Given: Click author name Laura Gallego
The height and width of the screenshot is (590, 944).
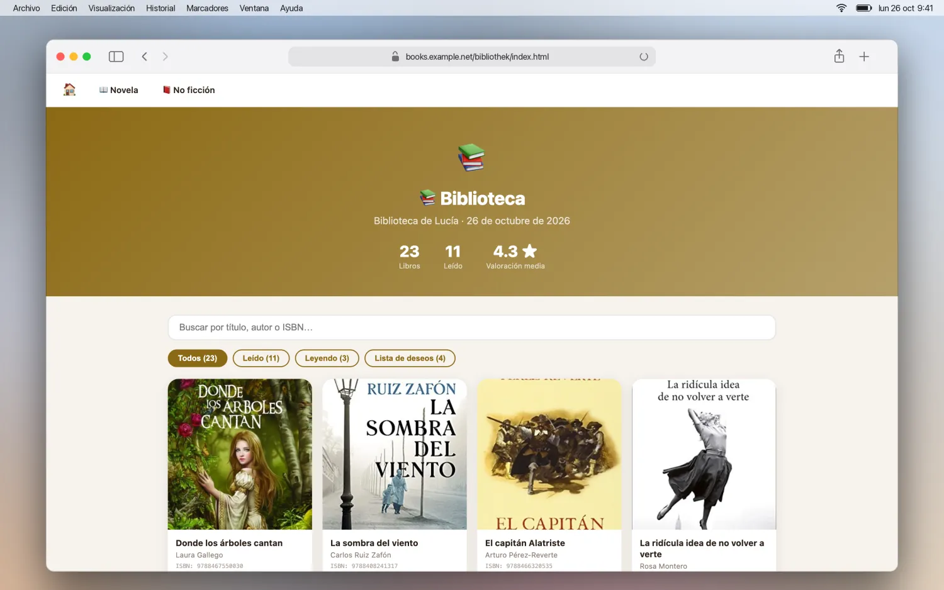Looking at the screenshot, I should (199, 555).
